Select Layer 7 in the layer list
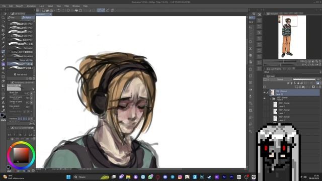 (x=295, y=112)
